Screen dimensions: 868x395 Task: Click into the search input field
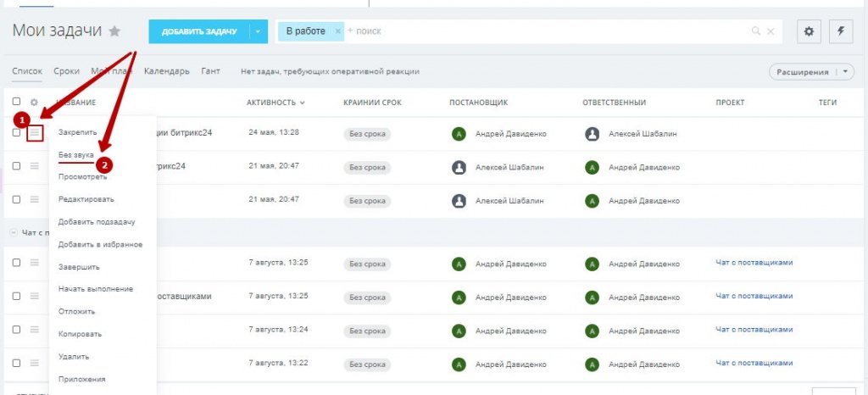[542, 31]
